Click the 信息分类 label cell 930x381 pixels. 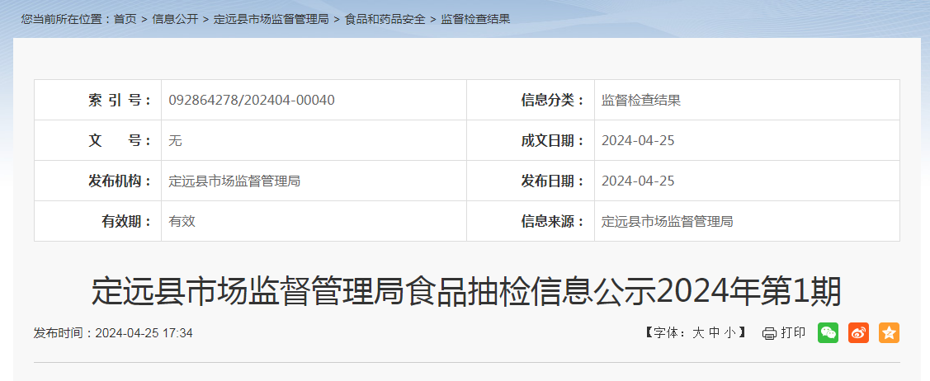click(x=531, y=100)
